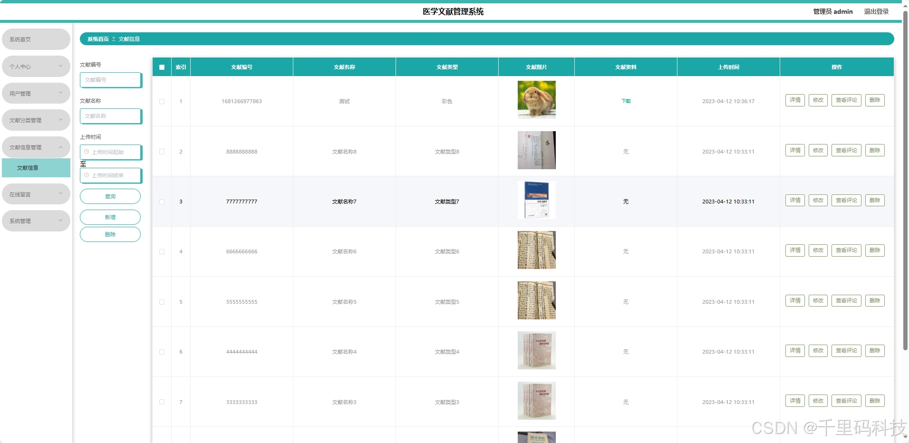909x443 pixels.
Task: Check the row checkbox for 5555555555
Action: (162, 302)
